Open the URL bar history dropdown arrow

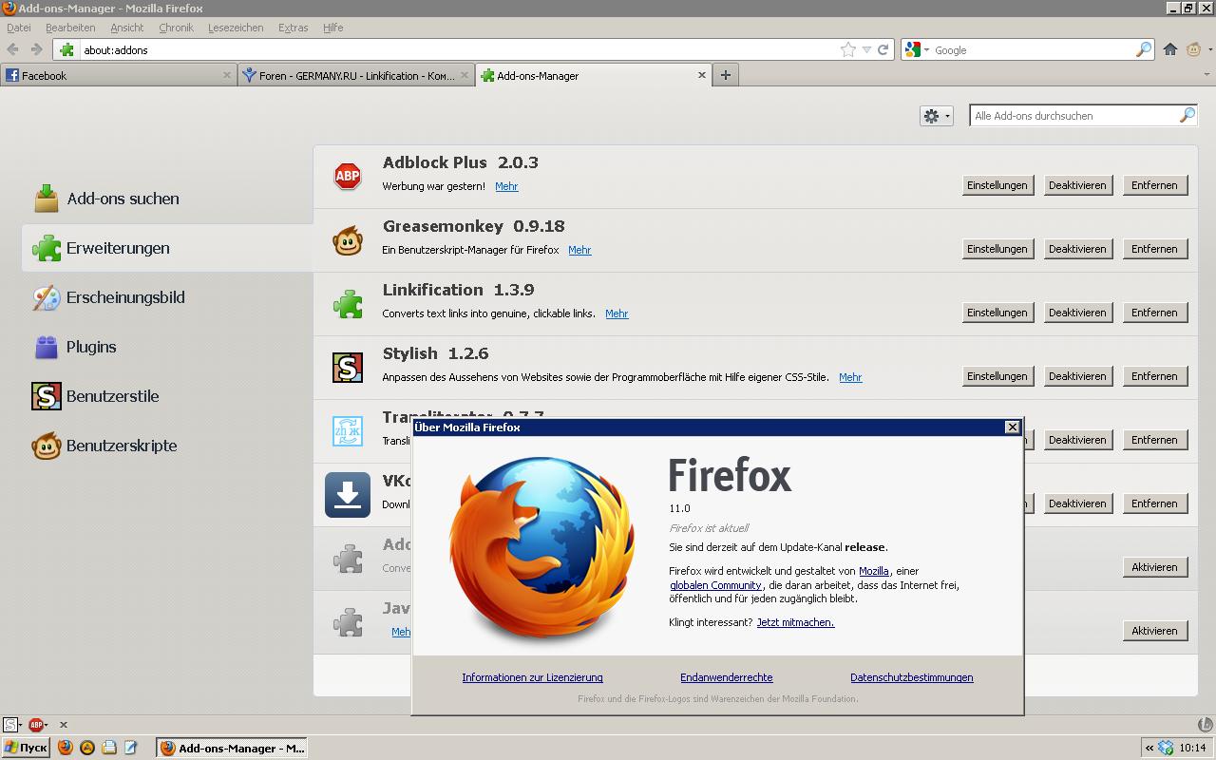(866, 49)
